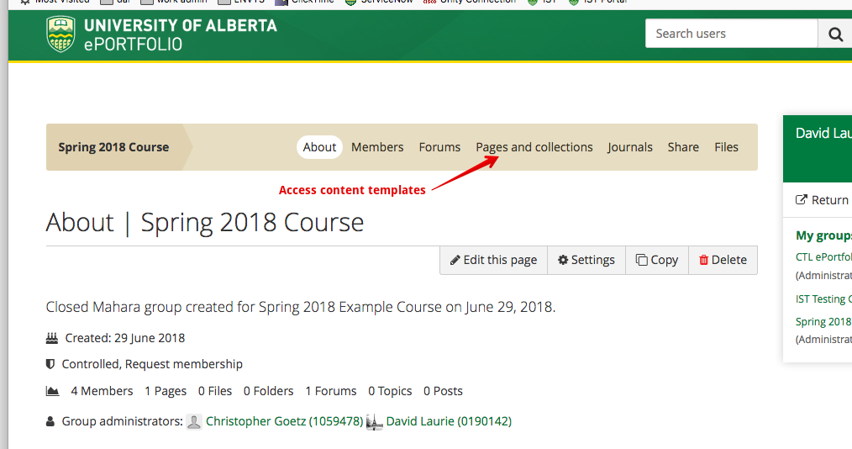Click the UNIVERSITY OF ALBERTA ePORTFOLIO title
852x449 pixels.
point(181,34)
